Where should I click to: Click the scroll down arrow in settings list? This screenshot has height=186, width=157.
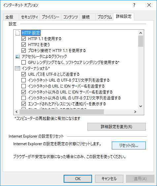click(141, 106)
